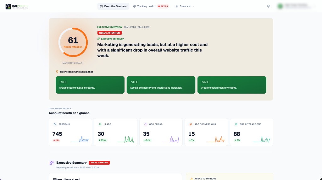Open the WIN 3 organic search clicks card
322x180 pixels.
pyautogui.click(x=232, y=85)
